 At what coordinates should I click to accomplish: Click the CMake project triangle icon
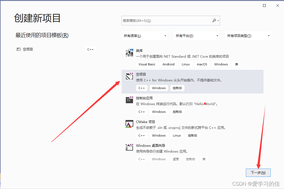(x=129, y=124)
